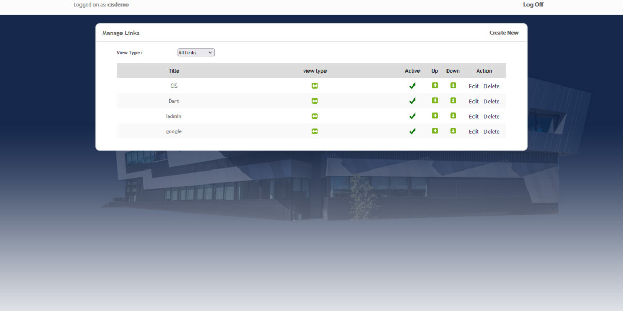Viewport: 623px width, 311px height.
Task: Delete the google link entry
Action: coord(491,131)
